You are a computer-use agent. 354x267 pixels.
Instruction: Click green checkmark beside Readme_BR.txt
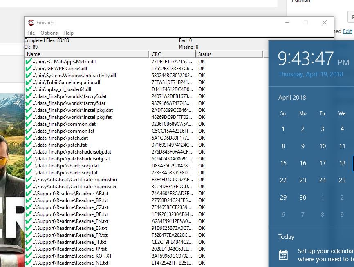(29, 200)
